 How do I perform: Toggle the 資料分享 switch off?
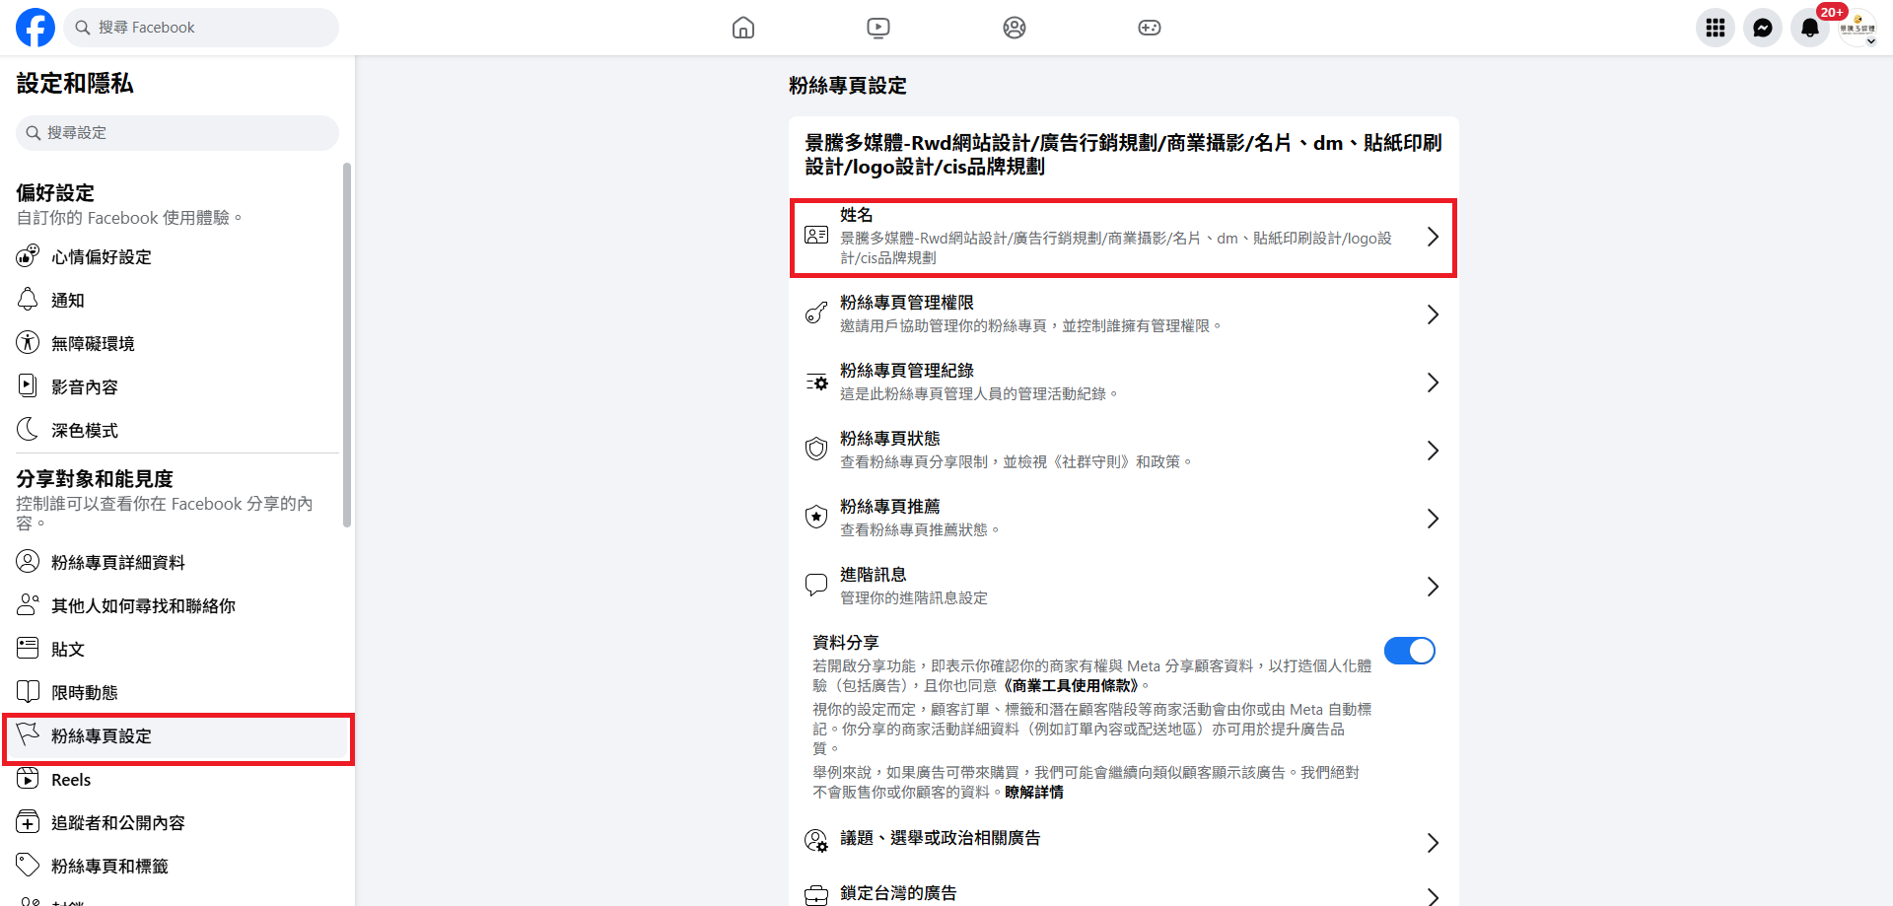point(1409,651)
